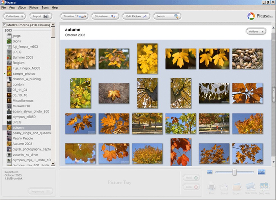
Task: Open the Tools menu
Action: [x=45, y=8]
